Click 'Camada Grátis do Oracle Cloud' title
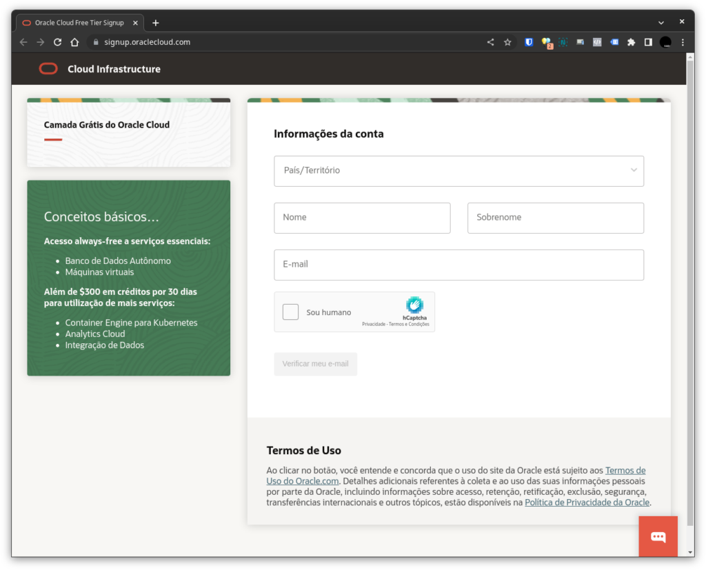The image size is (706, 570). 107,125
